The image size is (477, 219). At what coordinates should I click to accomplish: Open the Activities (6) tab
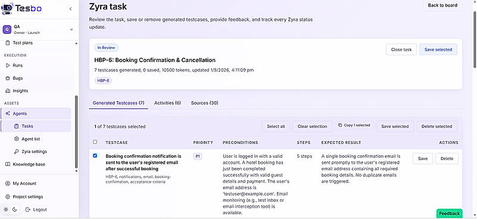click(x=167, y=103)
